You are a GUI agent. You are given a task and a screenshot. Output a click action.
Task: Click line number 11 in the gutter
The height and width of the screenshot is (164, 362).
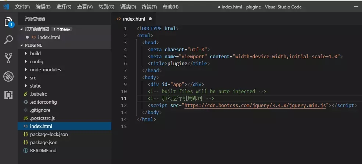(x=123, y=99)
